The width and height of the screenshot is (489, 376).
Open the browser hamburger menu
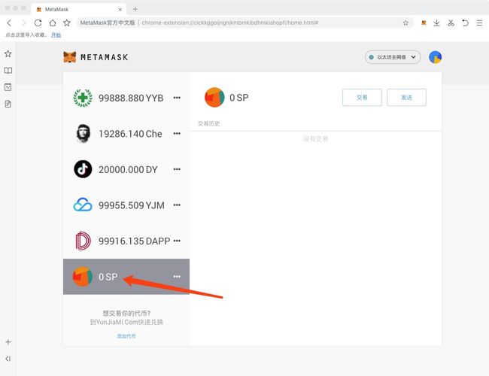coord(480,23)
